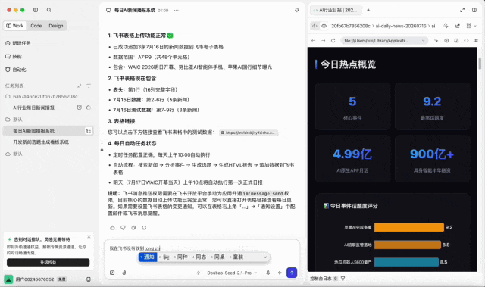485x287 pixels.
Task: Click the slash command icon in input bar
Action: (x=112, y=273)
